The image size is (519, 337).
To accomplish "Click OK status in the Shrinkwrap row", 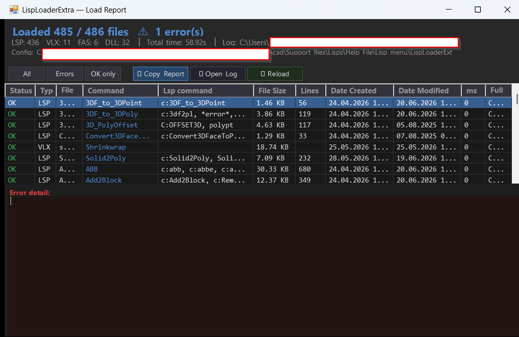I will (12, 147).
